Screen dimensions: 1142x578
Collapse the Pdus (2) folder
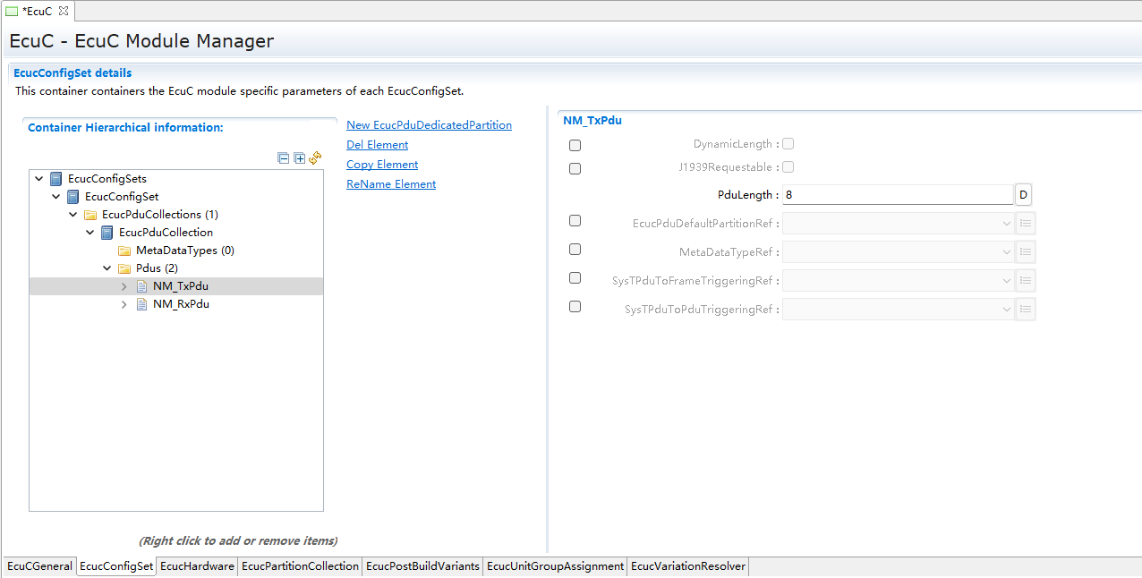[x=107, y=268]
